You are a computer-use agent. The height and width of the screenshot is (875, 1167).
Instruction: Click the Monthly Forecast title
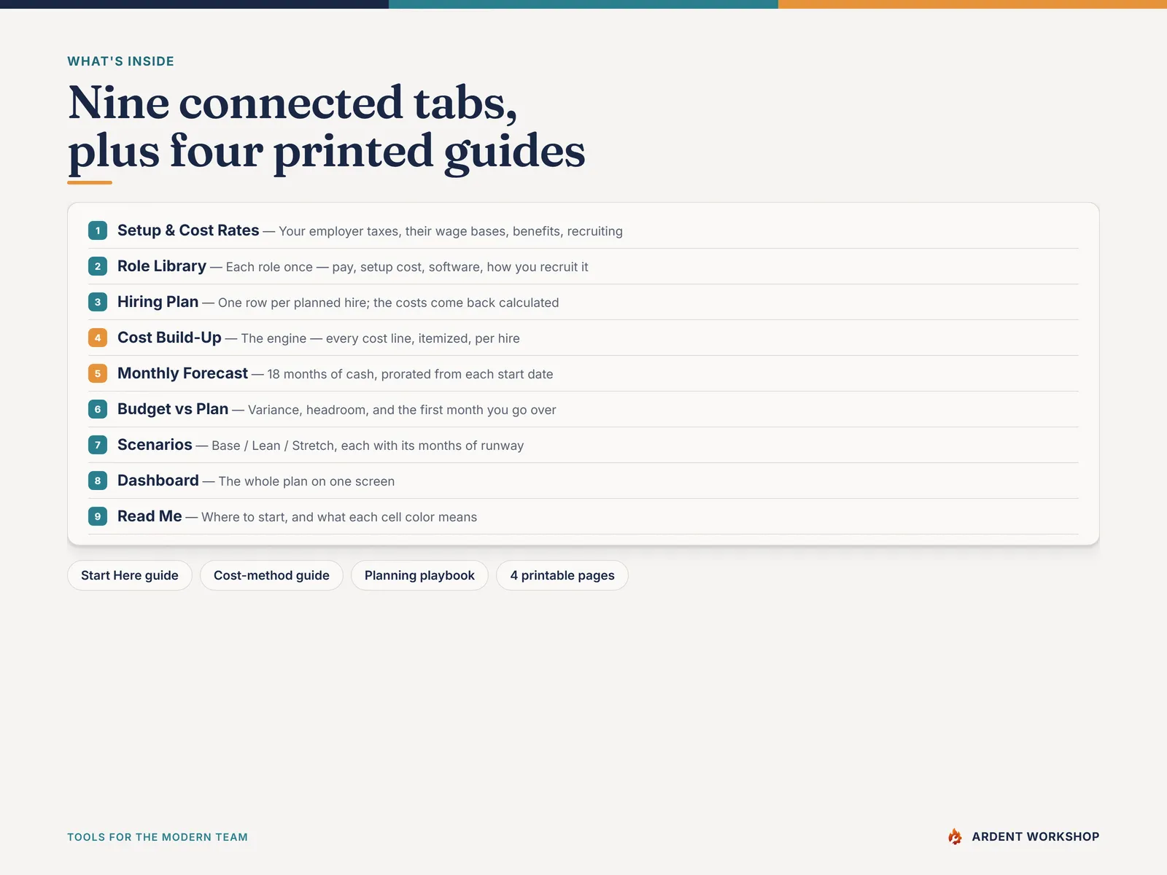click(x=182, y=373)
